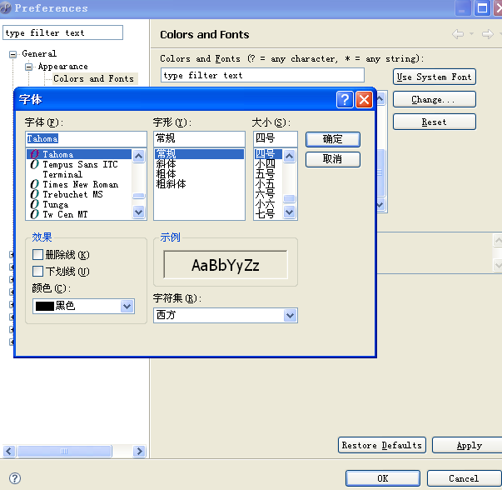Click the font icon beside Trebuchet MS
Image resolution: width=502 pixels, height=490 pixels.
35,194
